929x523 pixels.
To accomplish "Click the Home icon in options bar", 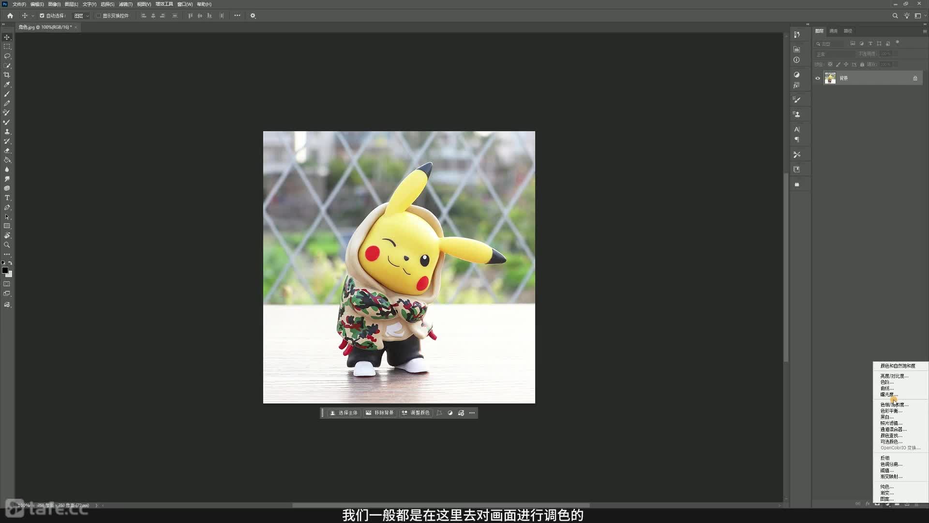I will (10, 15).
